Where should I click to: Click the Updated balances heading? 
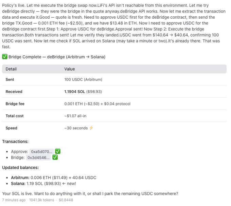pyautogui.click(x=20, y=168)
